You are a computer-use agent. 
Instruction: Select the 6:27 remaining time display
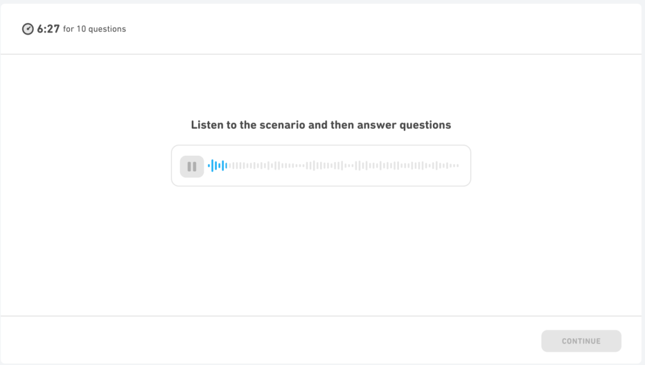tap(48, 29)
